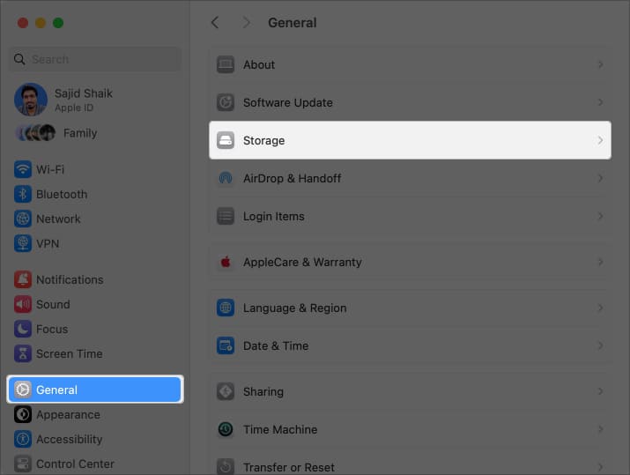Screen dimensions: 630x475
Task: Open Transfer or Reset label
Action: [x=289, y=467]
